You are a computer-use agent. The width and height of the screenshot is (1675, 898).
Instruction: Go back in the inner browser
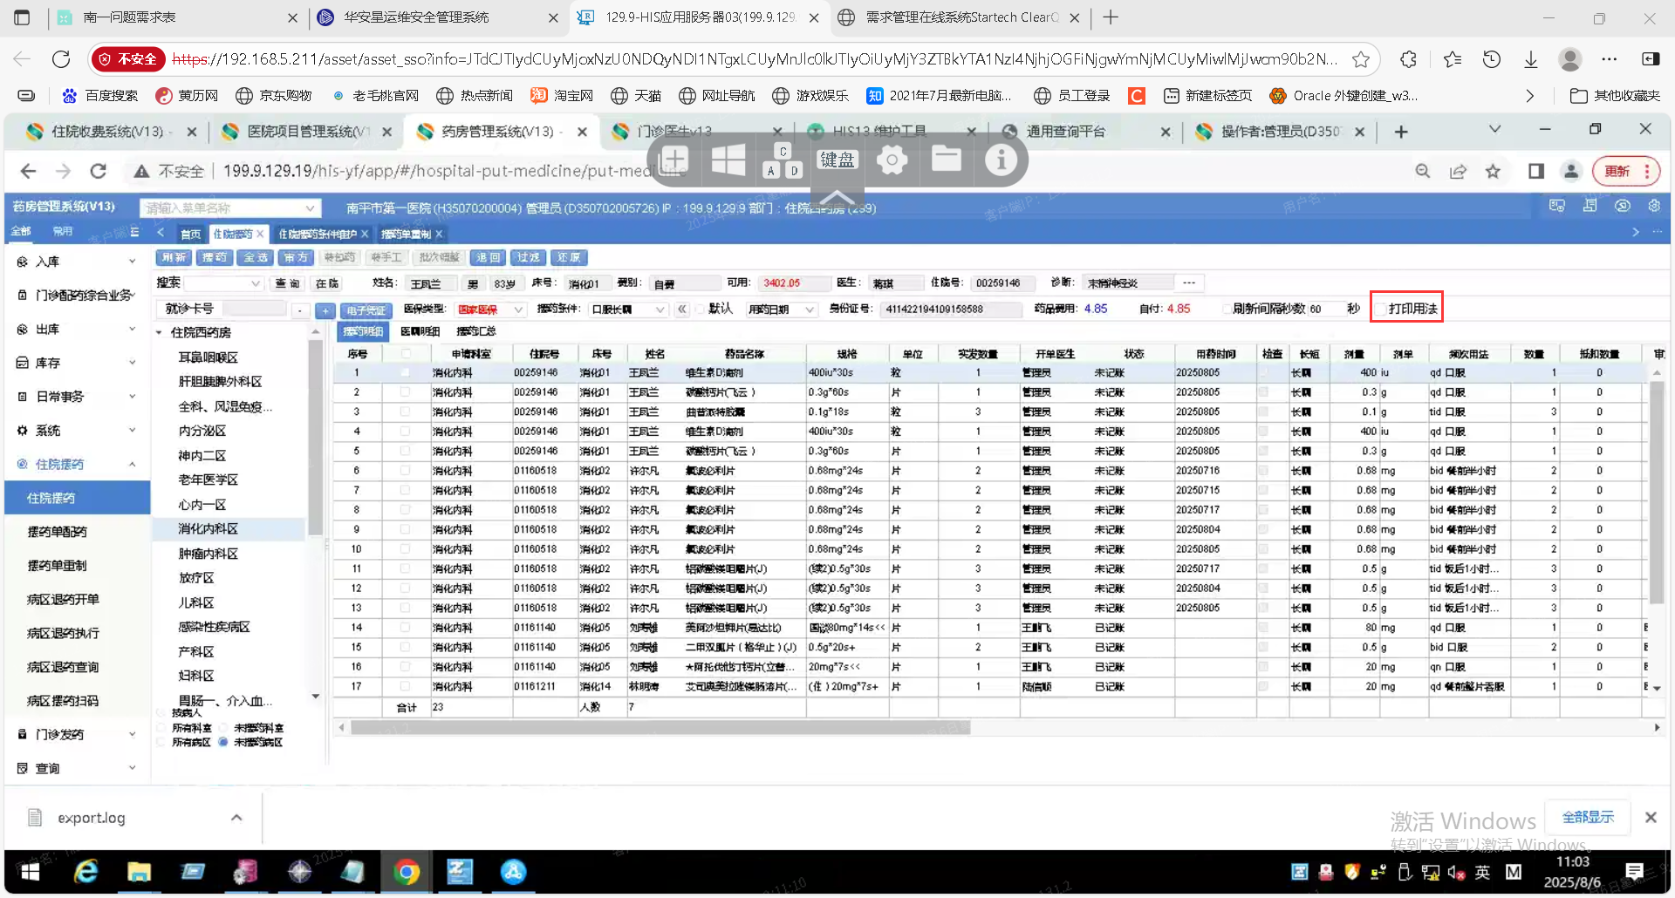click(28, 171)
